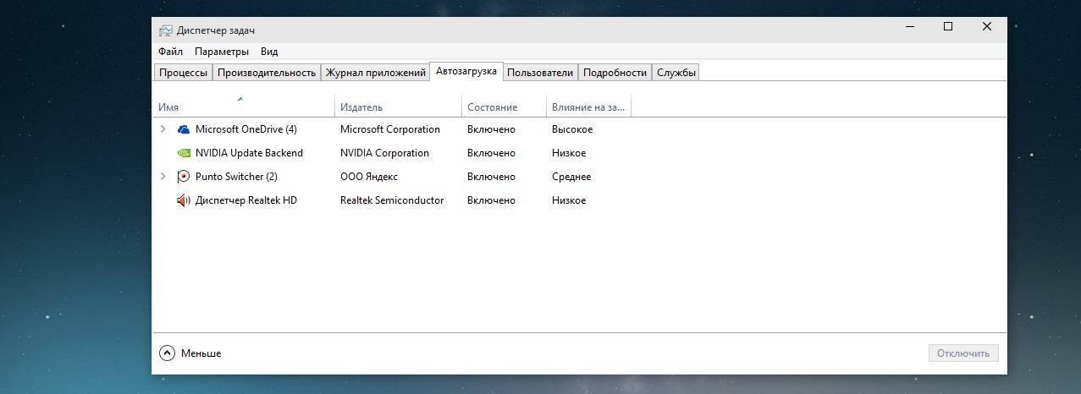Viewport: 1081px width, 394px height.
Task: Click the Меньше details label
Action: point(201,353)
